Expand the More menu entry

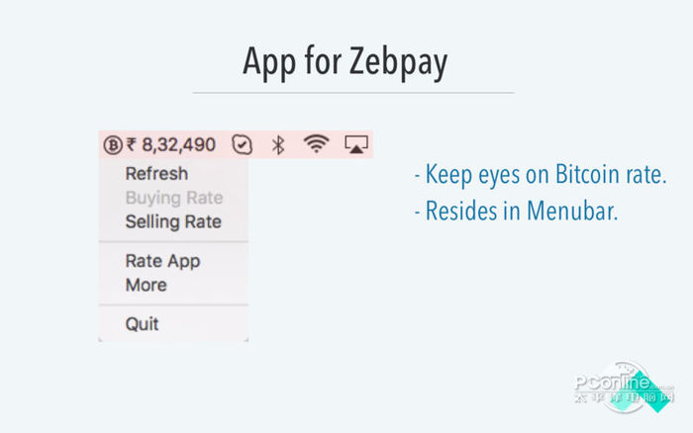click(x=146, y=285)
